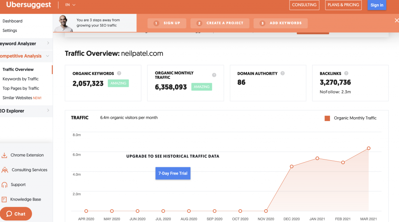
Task: Click the Knowledge Base link text
Action: 25,199
